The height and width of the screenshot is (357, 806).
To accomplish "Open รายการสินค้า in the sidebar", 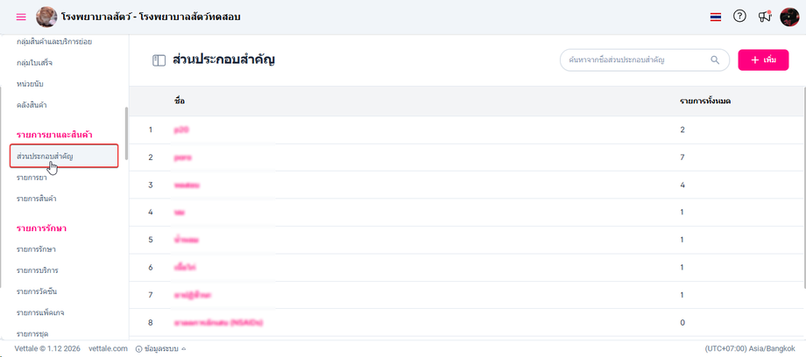I will pos(37,199).
